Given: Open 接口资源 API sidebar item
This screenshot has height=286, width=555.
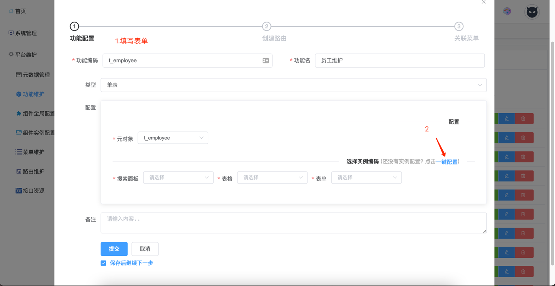Looking at the screenshot, I should [30, 191].
